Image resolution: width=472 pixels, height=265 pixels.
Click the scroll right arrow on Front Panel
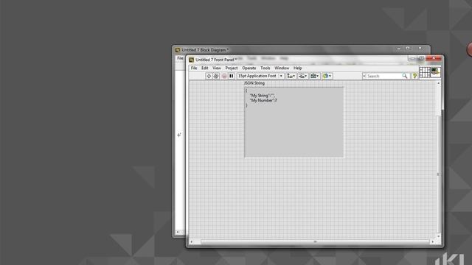tap(433, 241)
